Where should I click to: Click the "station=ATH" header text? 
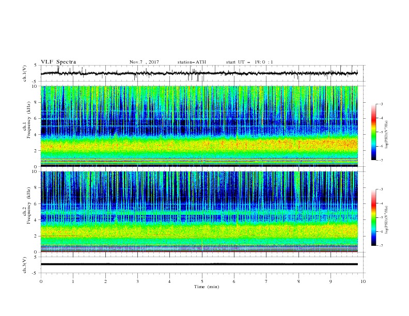click(192, 62)
